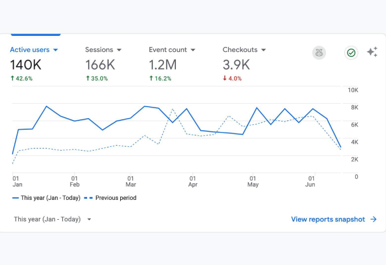Expand the Sessions metric dropdown arrow
386x265 pixels.
coord(119,50)
